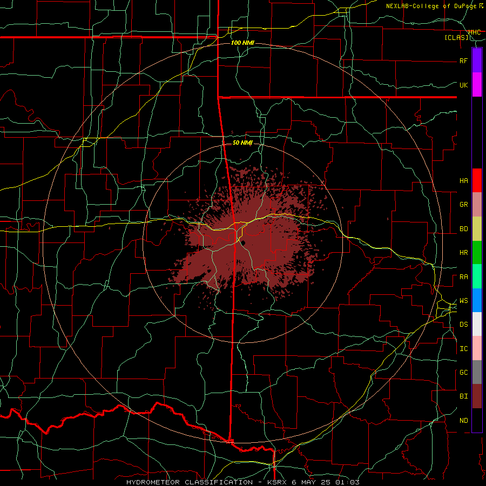Click the "BI" legend label text
486x486 pixels.
464,396
